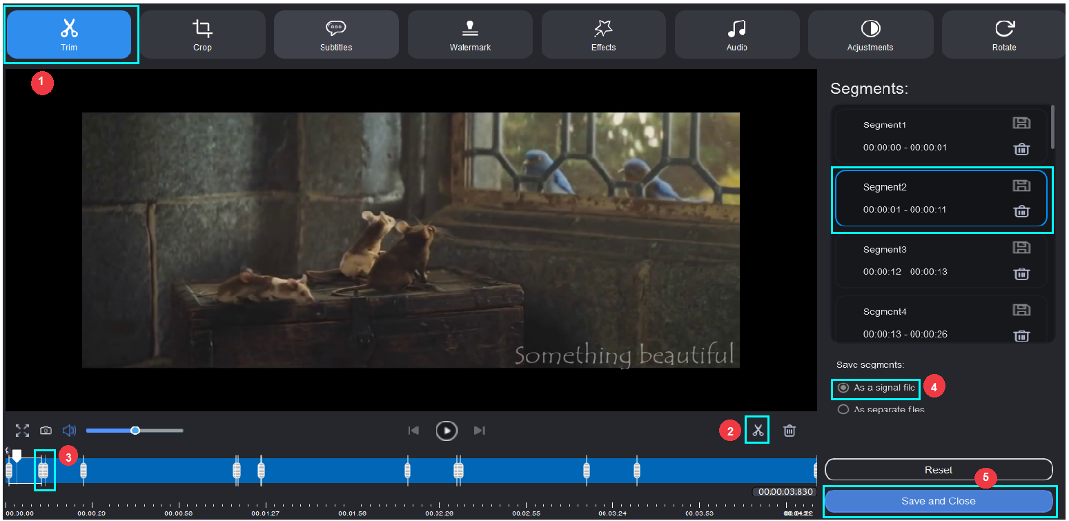Image resolution: width=1069 pixels, height=521 pixels.
Task: Click the Reset button
Action: pos(939,469)
